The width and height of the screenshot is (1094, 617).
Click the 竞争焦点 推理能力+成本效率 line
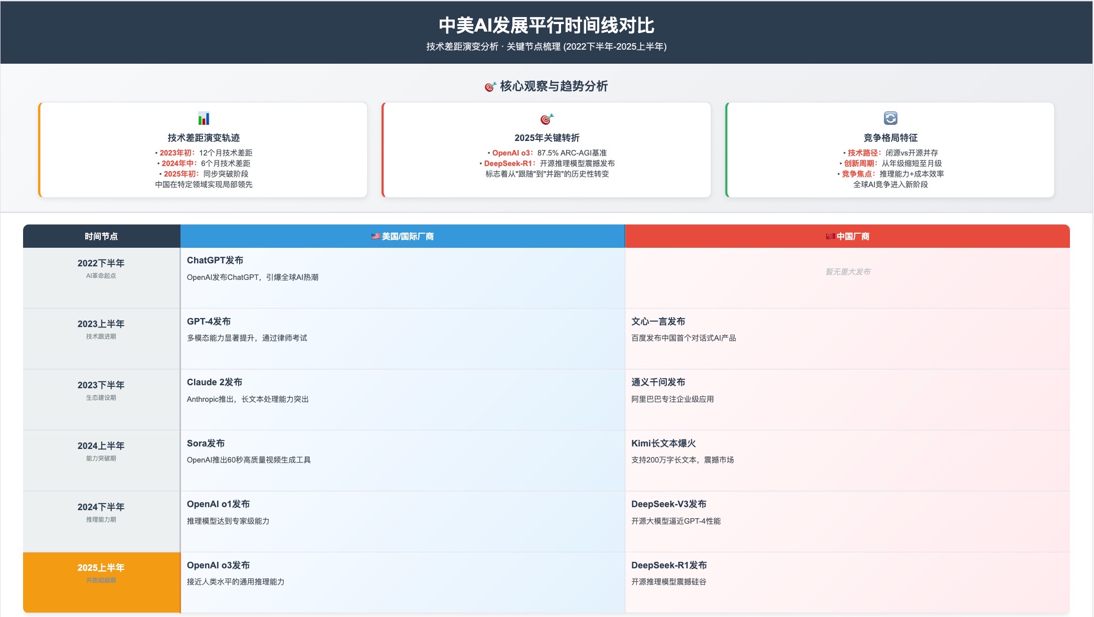[x=890, y=174]
